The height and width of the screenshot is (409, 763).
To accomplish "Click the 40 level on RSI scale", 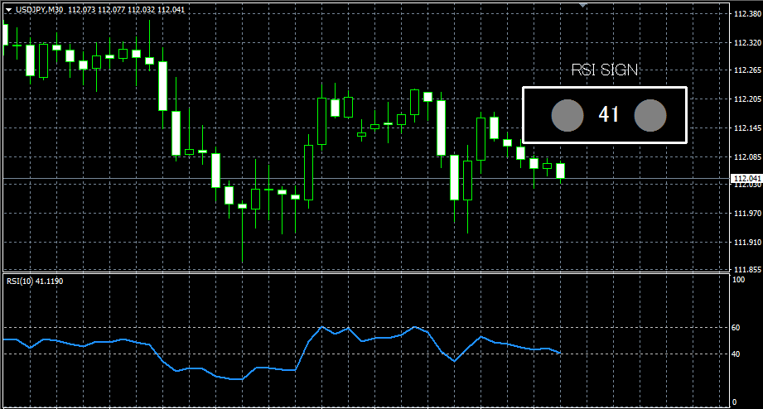I will (x=737, y=354).
